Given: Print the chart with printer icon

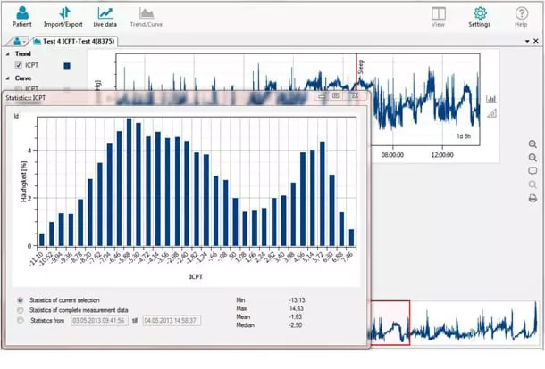Looking at the screenshot, I should [x=532, y=199].
